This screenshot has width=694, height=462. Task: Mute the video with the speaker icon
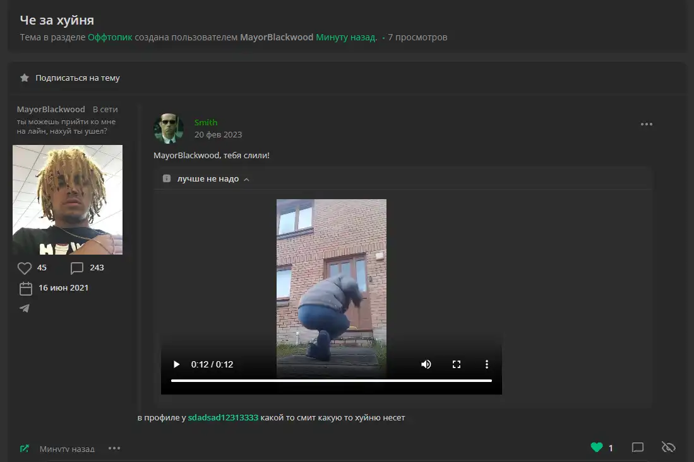(x=426, y=364)
